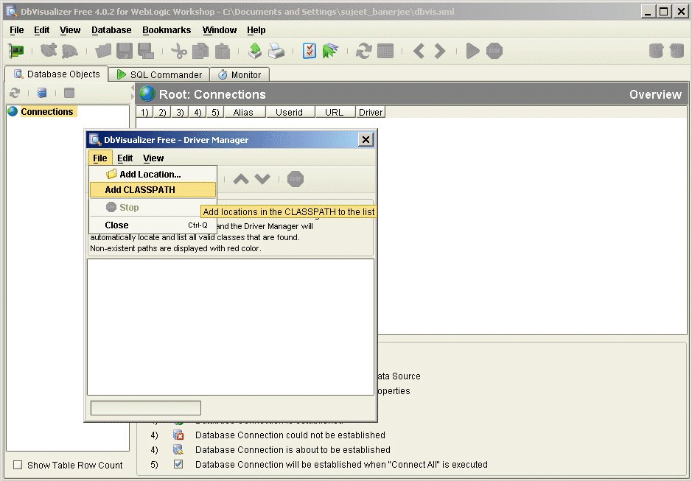The height and width of the screenshot is (481, 692).
Task: Click checked box icon beside Connect All legend
Action: 178,464
